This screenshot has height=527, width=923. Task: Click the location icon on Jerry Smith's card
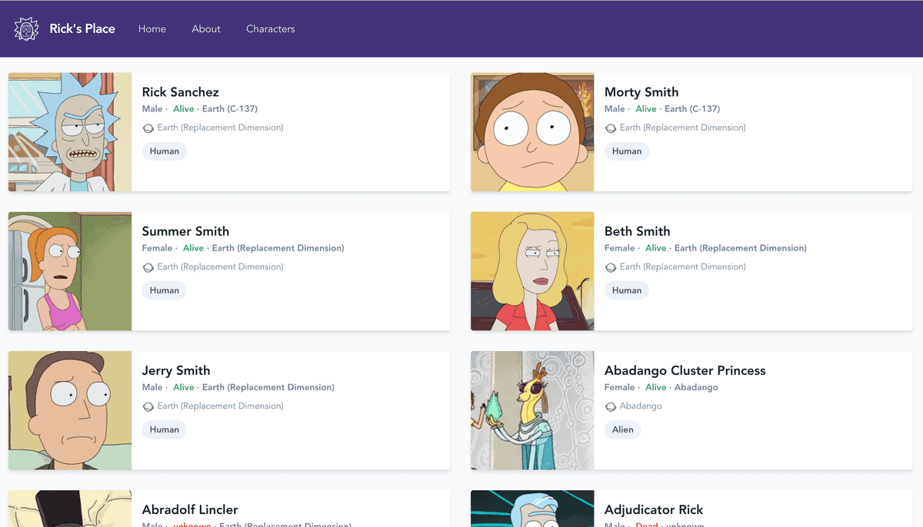click(148, 406)
